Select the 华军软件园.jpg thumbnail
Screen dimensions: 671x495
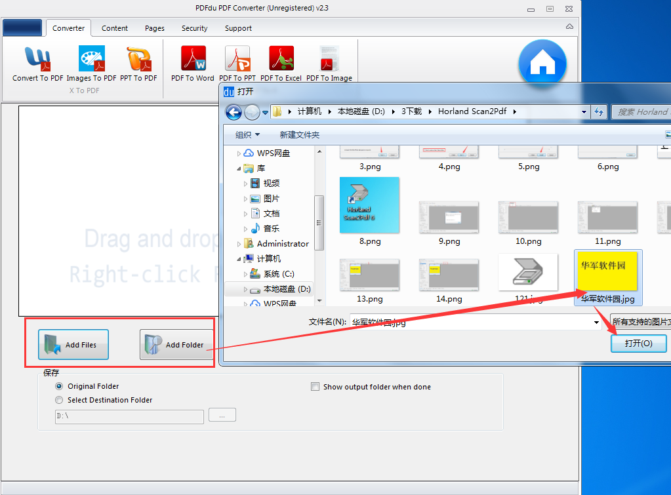tap(607, 271)
